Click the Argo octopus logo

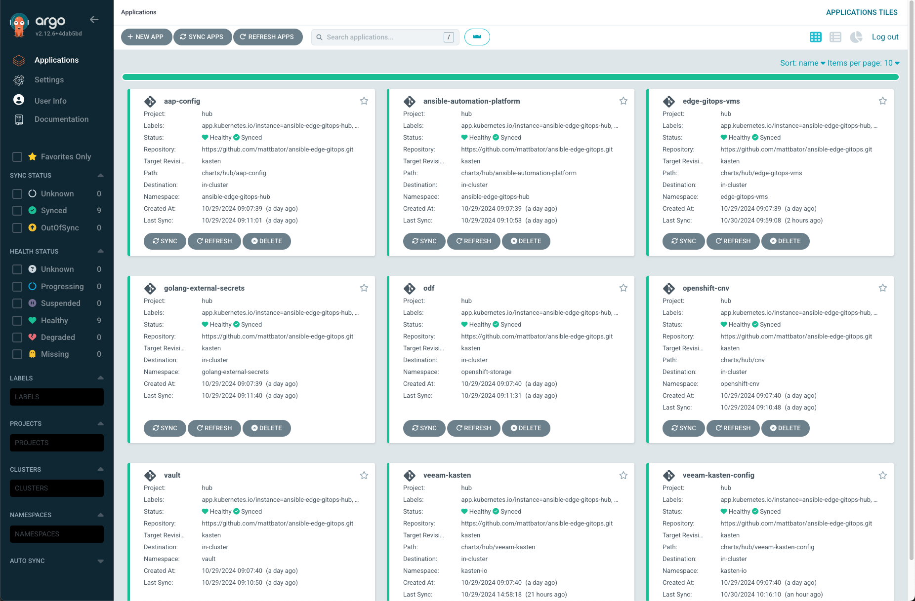point(19,25)
